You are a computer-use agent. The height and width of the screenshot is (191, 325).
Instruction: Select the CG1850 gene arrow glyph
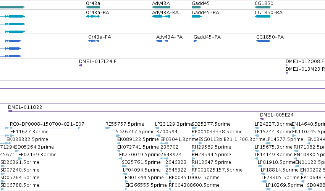point(262,7)
